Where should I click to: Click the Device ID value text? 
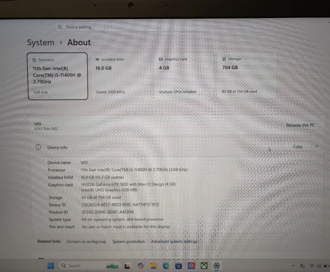click(120, 205)
